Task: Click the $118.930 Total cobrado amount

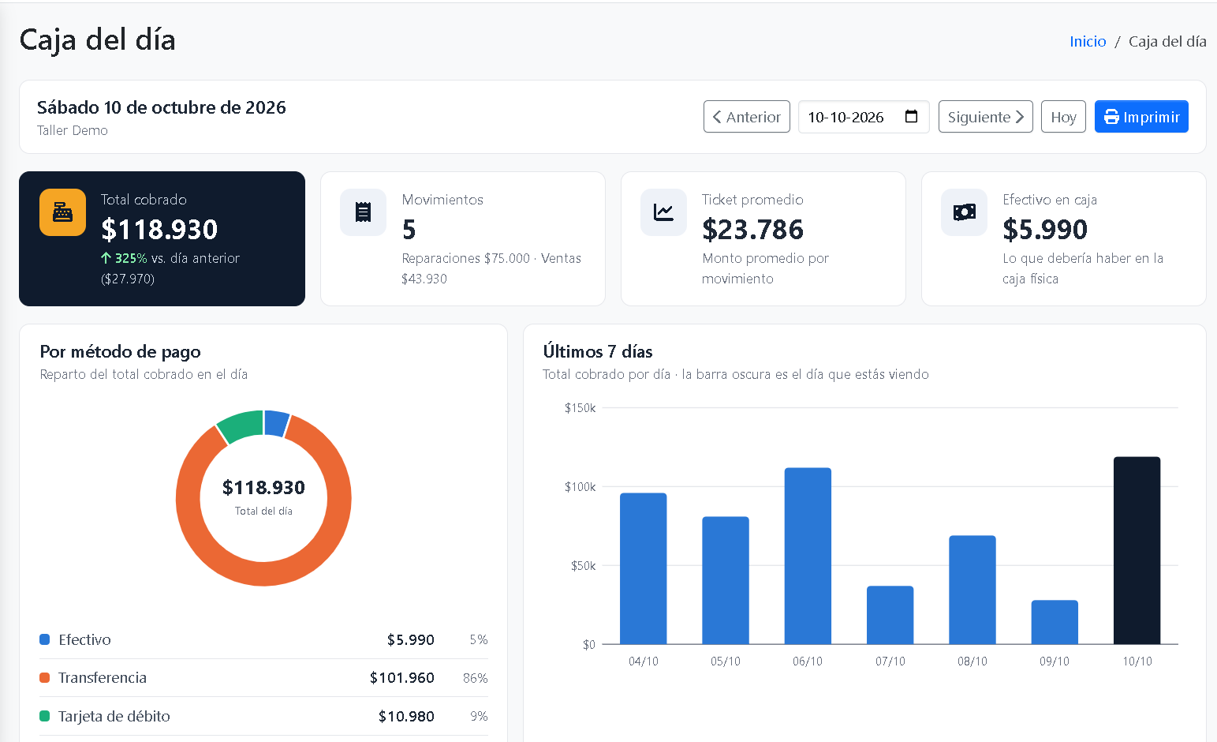Action: click(x=159, y=230)
